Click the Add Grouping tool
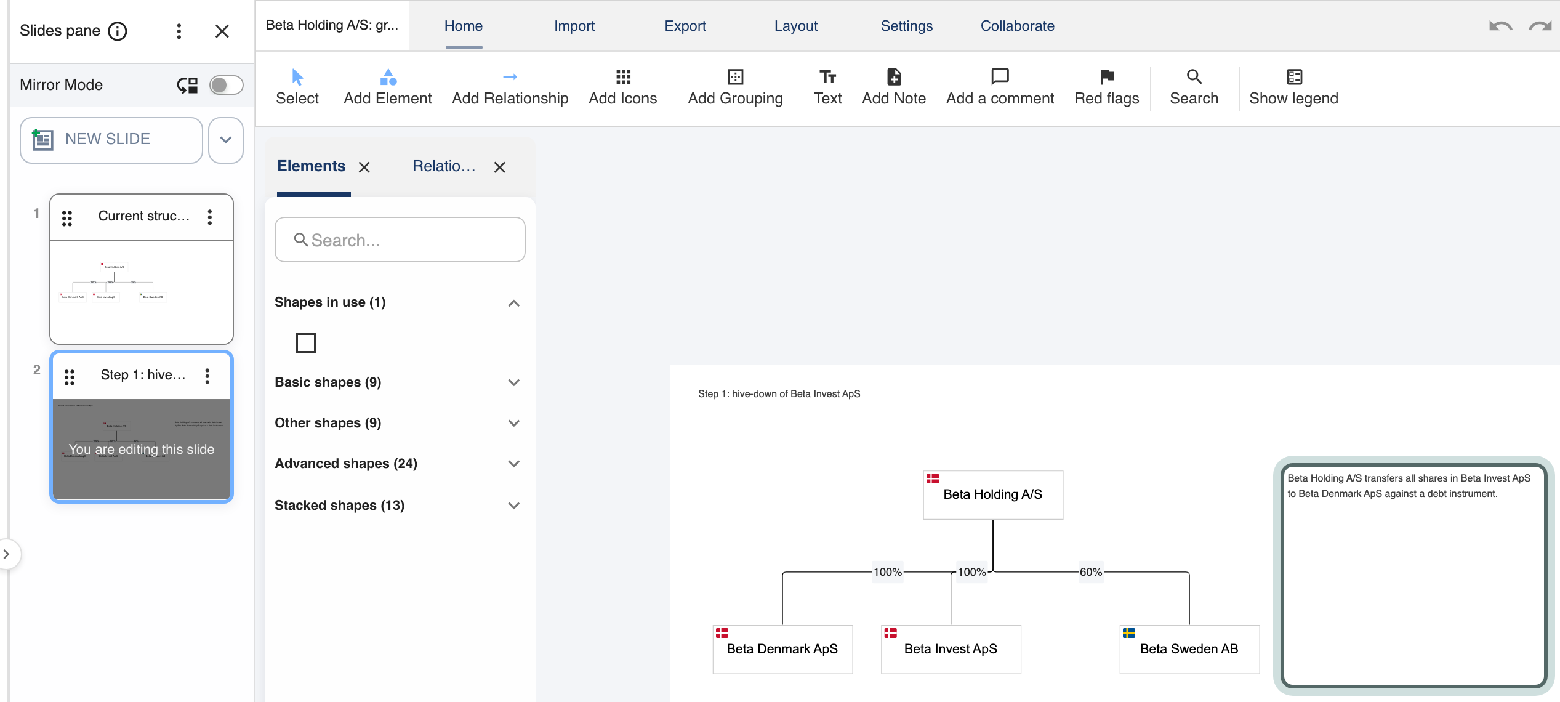This screenshot has width=1560, height=702. (x=735, y=87)
